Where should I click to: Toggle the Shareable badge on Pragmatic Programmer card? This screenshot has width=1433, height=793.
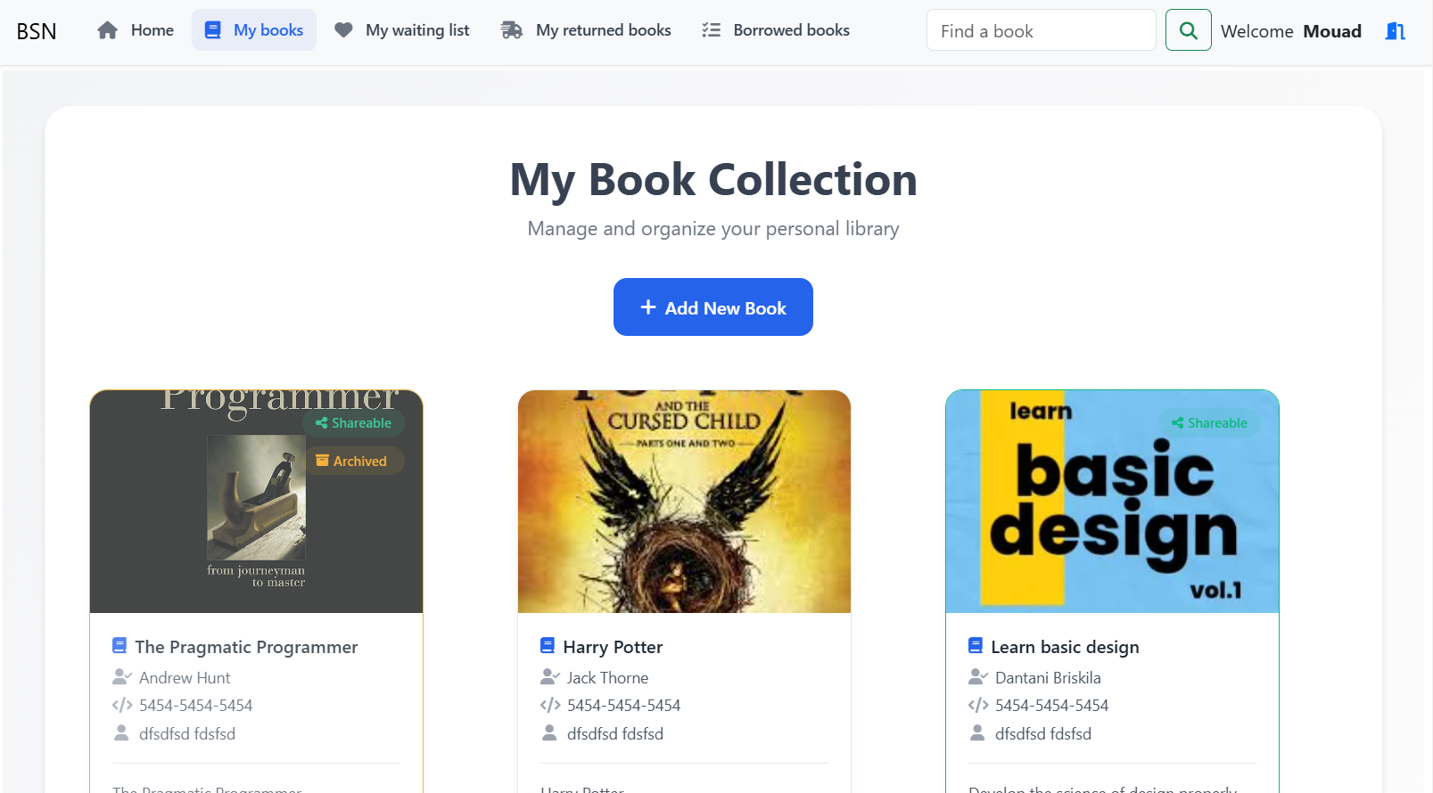[353, 422]
